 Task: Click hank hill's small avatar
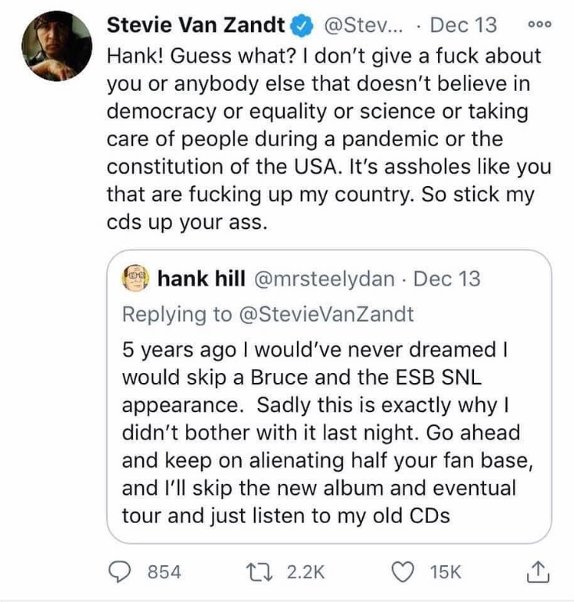coord(137,278)
